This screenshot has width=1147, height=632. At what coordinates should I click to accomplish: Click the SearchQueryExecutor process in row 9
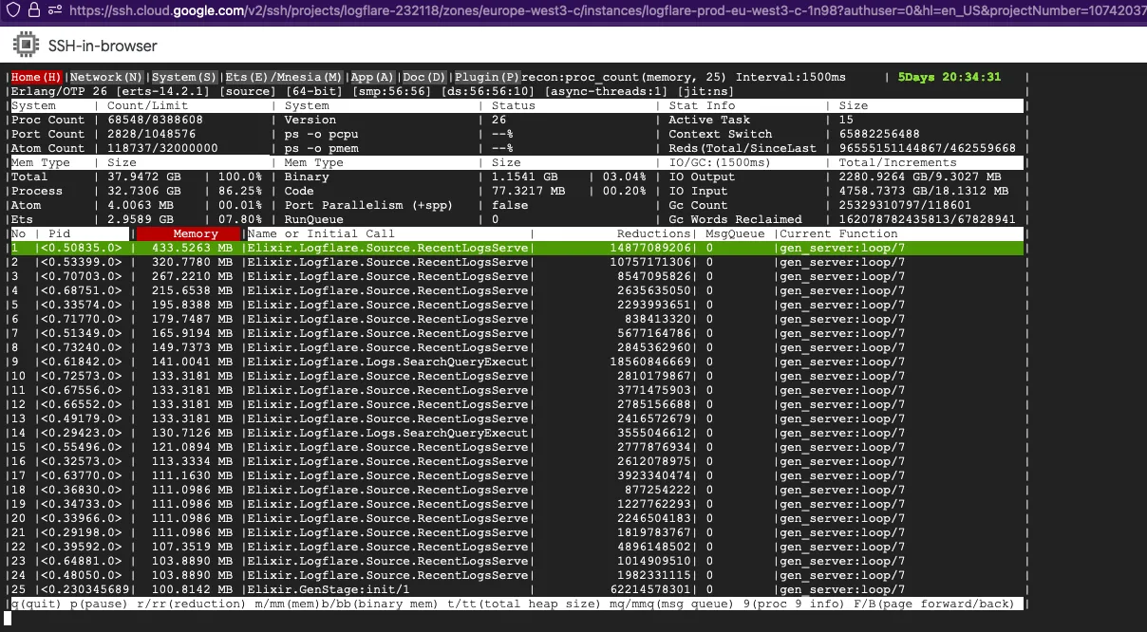[x=387, y=362]
